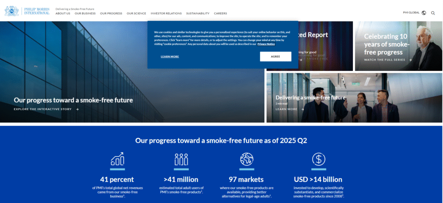Click the Delivering a Smoke-Free Future tagline
Viewport: 443px width, 203px height.
(x=75, y=9)
